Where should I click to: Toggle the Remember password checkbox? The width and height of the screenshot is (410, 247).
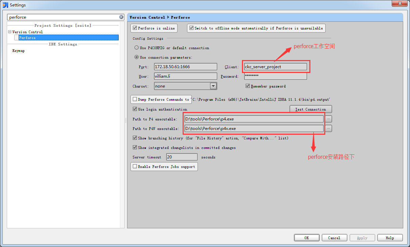(x=248, y=86)
